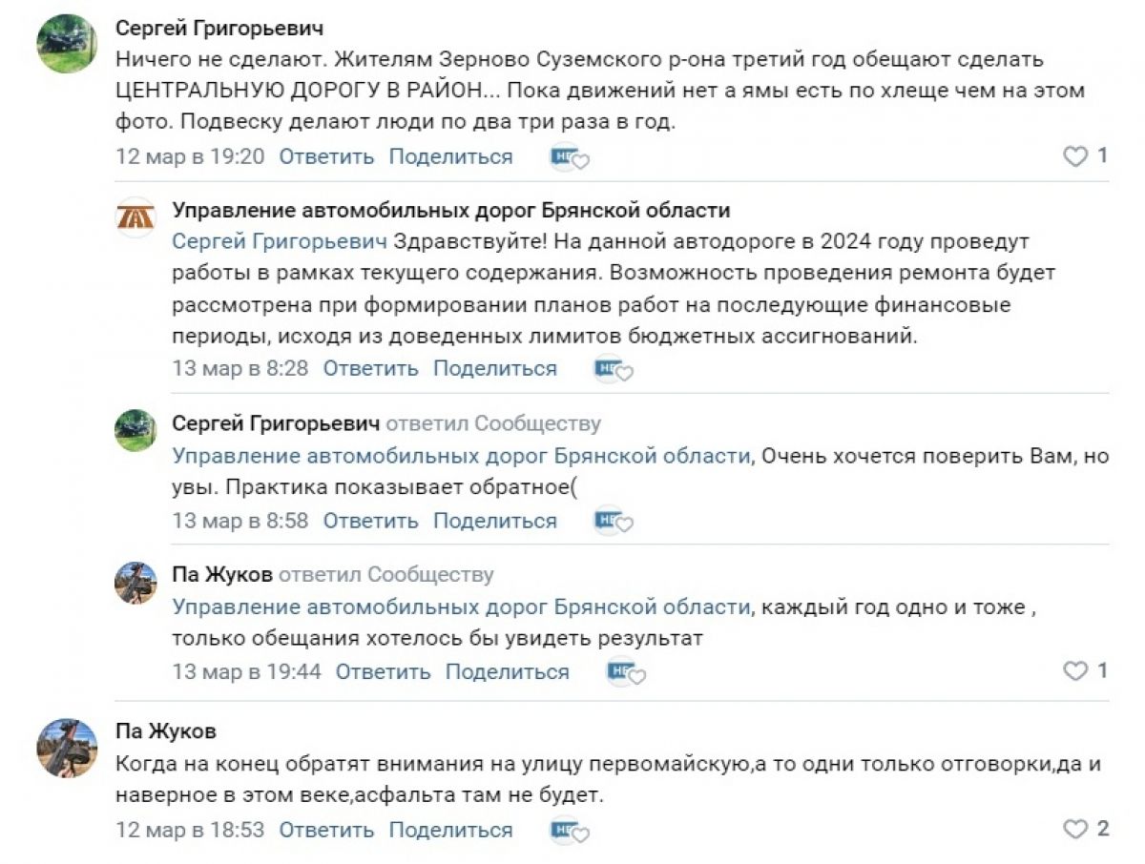Click reaction icon beside 13 мар 8:28 reply
Screen dimensions: 1145x864
[613, 369]
